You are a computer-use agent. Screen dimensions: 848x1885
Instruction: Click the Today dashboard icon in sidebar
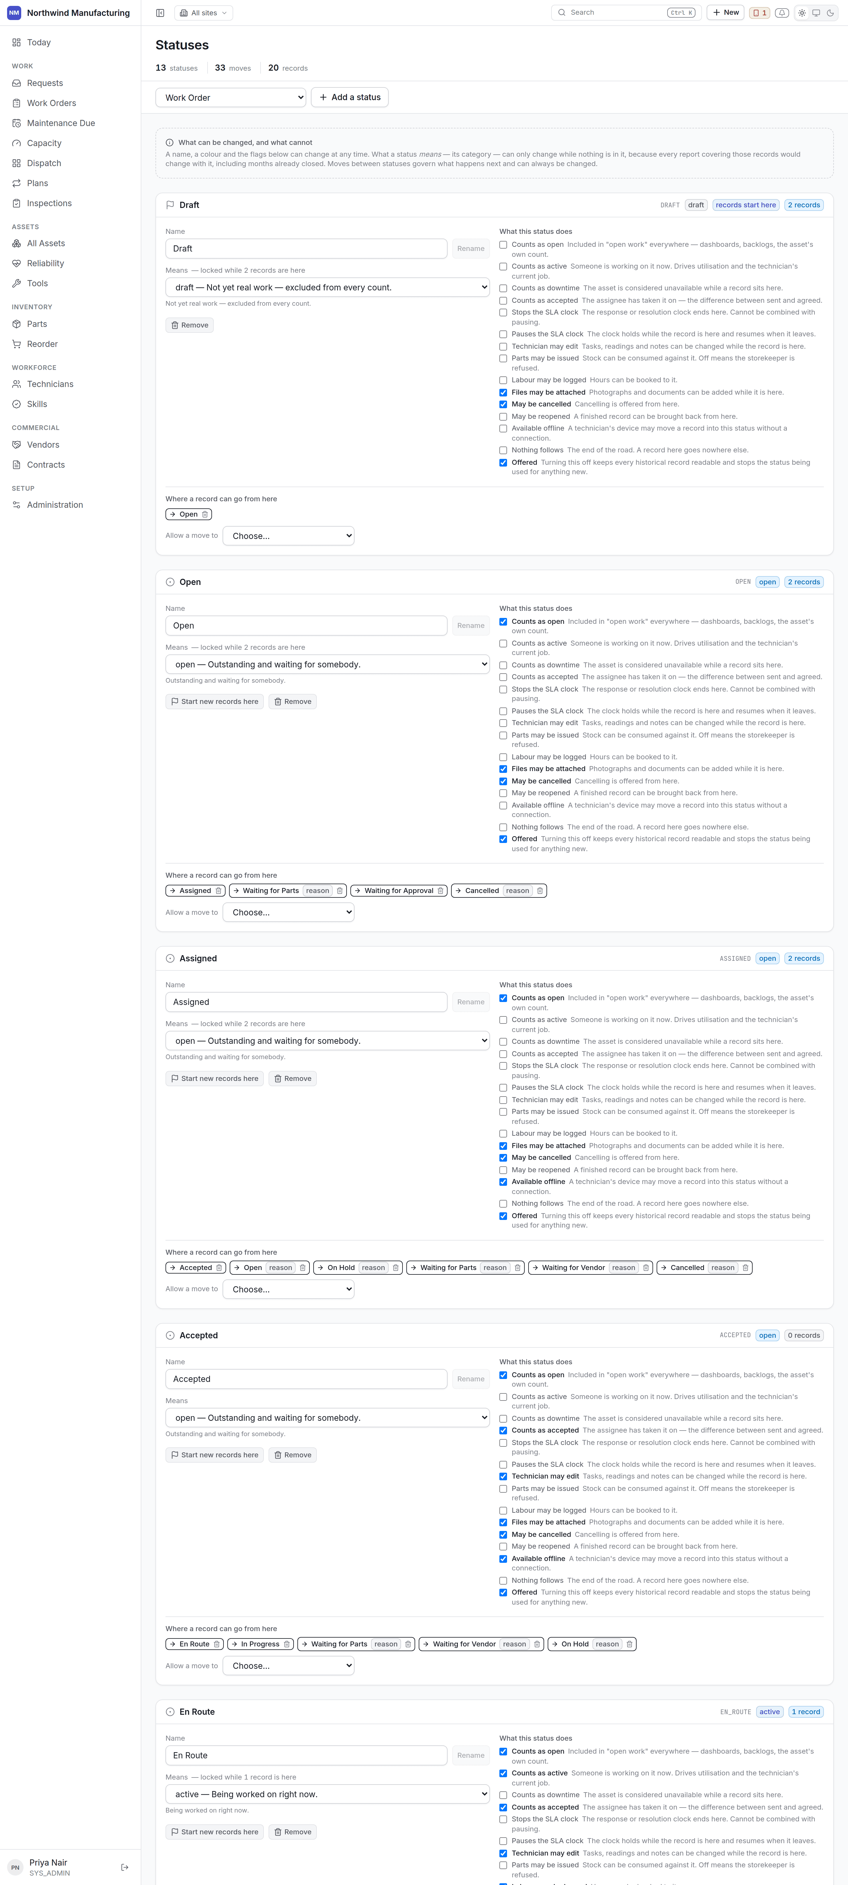[17, 42]
